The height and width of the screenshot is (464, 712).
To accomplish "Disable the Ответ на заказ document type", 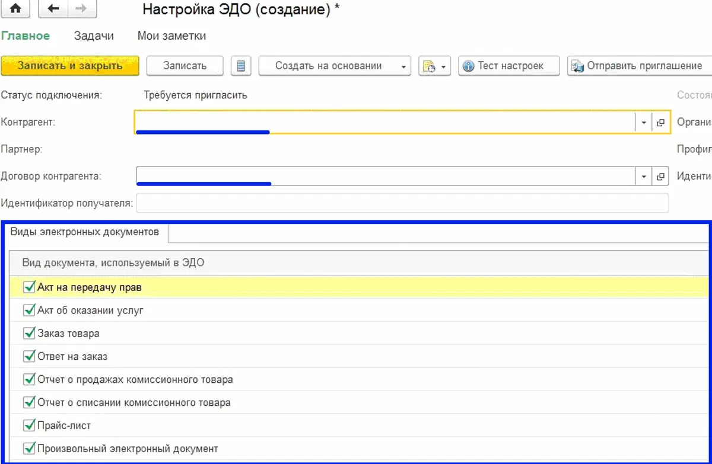I will coord(29,356).
